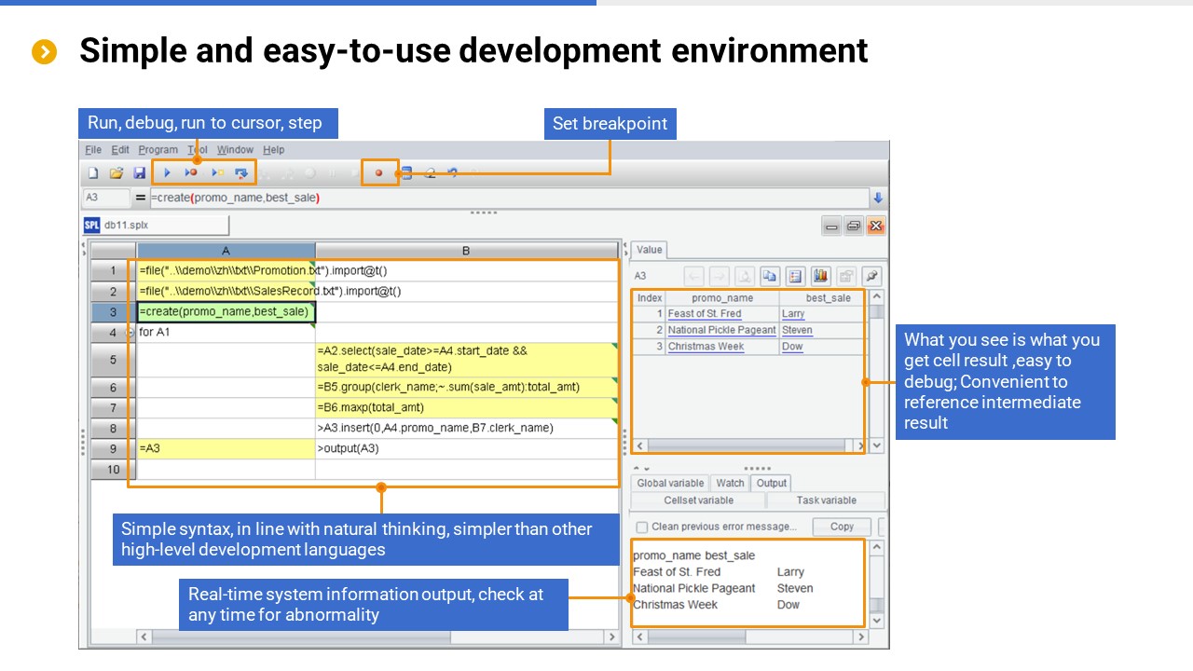Enable Clean previous error message checkbox

[x=641, y=527]
